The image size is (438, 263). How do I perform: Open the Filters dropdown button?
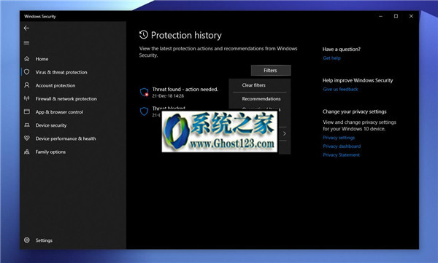pos(271,70)
